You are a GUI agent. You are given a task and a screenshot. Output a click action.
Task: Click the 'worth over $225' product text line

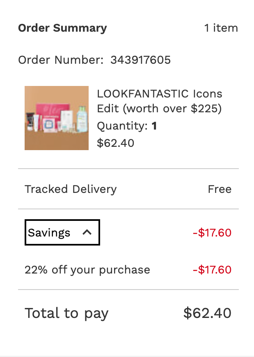click(x=159, y=109)
